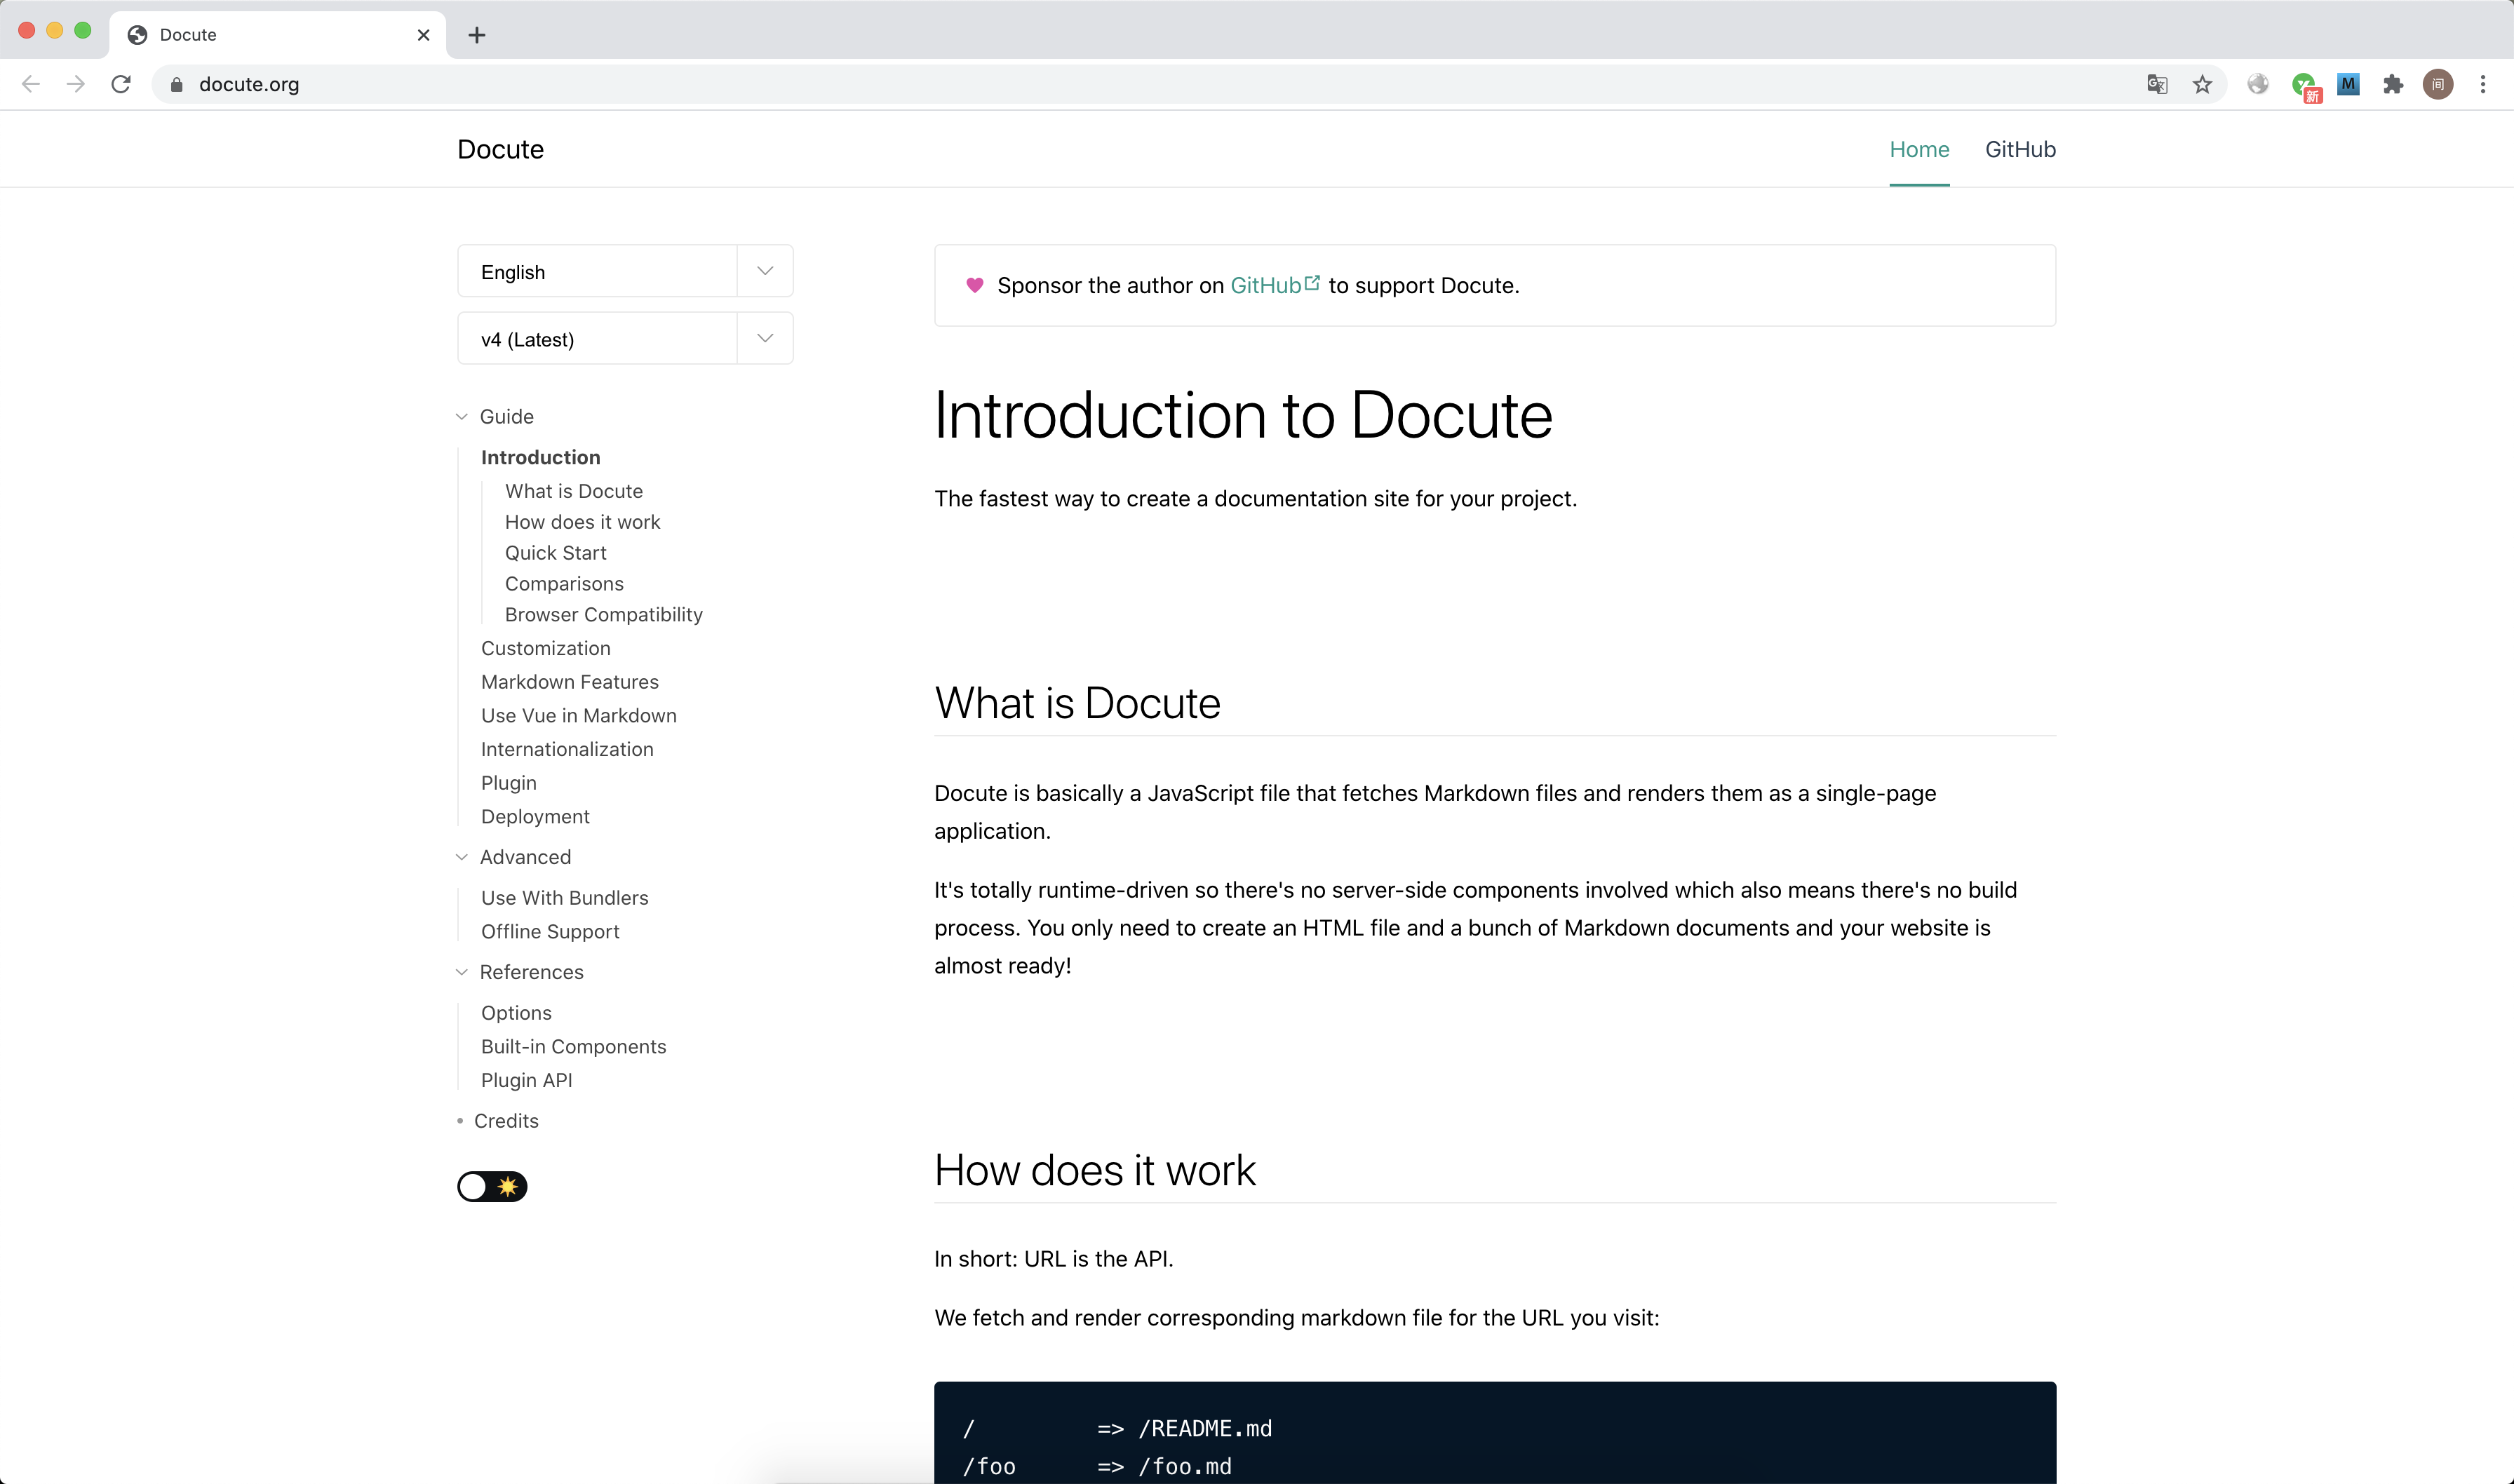Open GitHub sponsor link in banner
This screenshot has height=1484, width=2514.
[x=1265, y=285]
